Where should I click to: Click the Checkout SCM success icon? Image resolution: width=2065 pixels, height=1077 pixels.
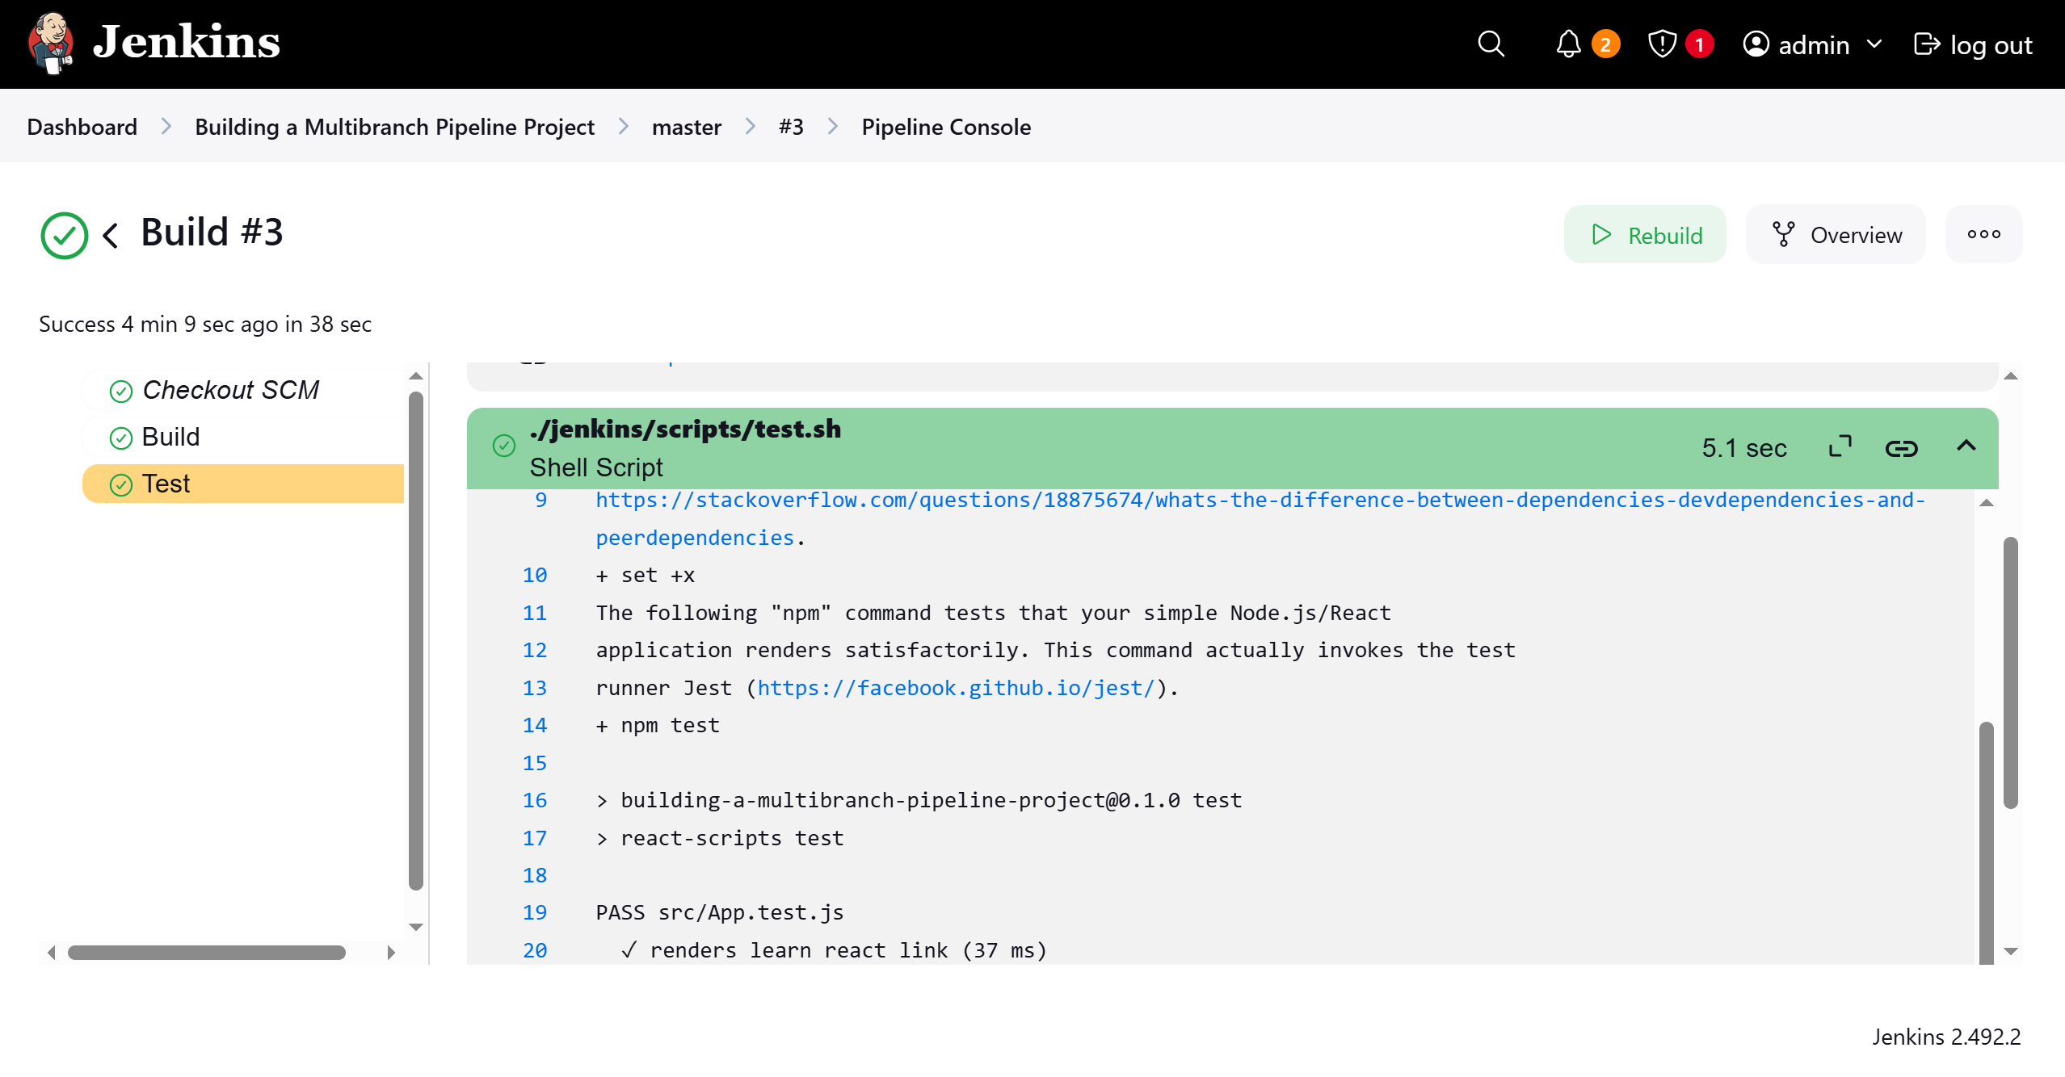[x=121, y=392]
